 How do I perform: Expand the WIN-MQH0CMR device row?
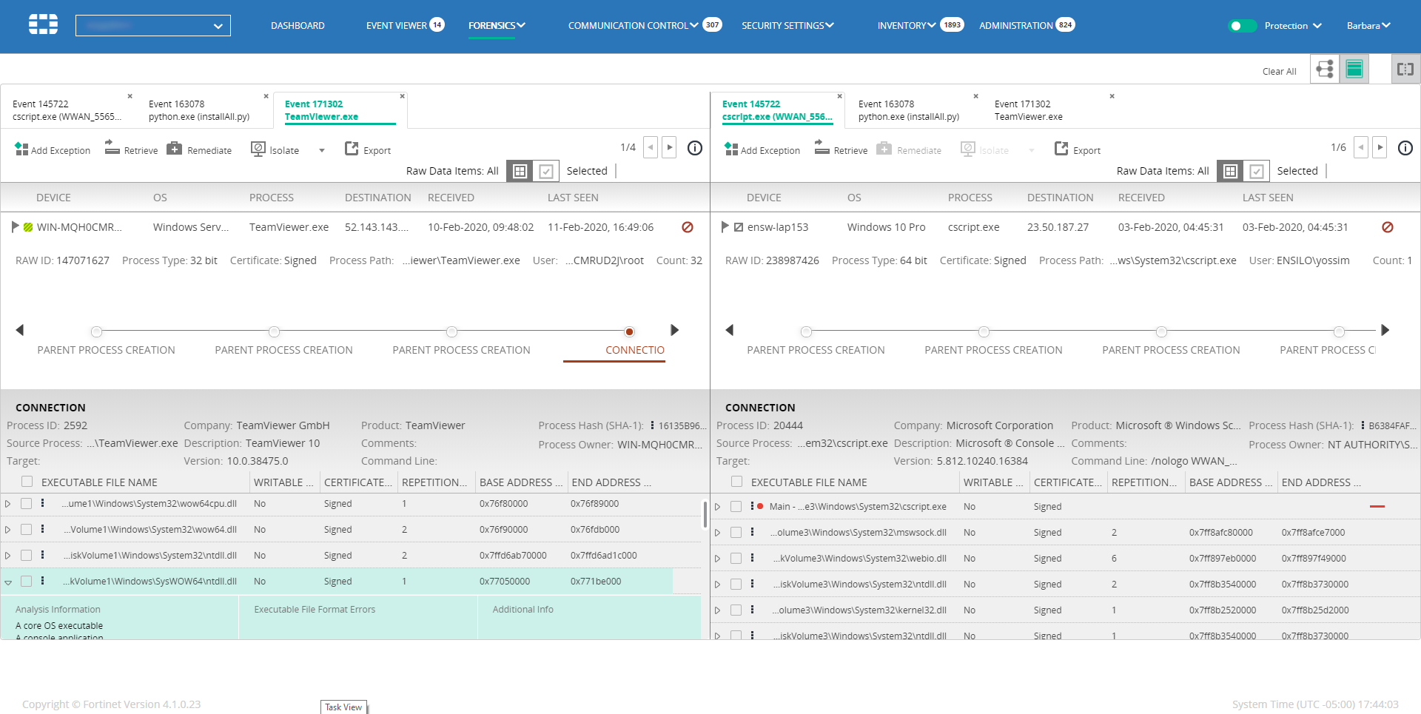point(15,226)
